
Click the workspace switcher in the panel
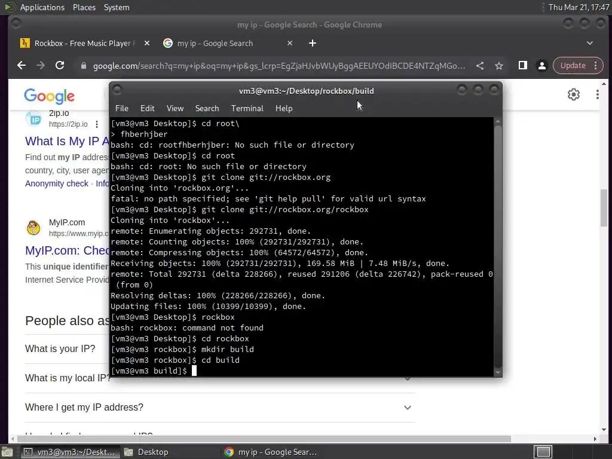point(543,452)
